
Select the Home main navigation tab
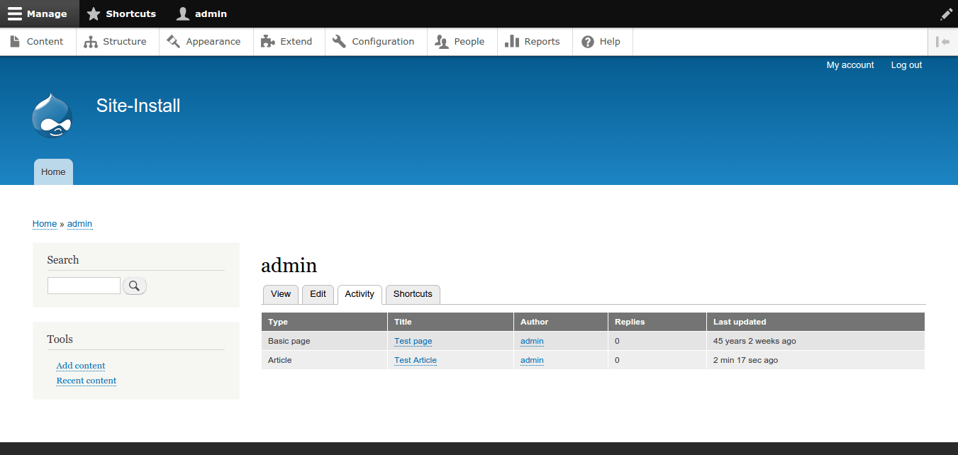(53, 172)
